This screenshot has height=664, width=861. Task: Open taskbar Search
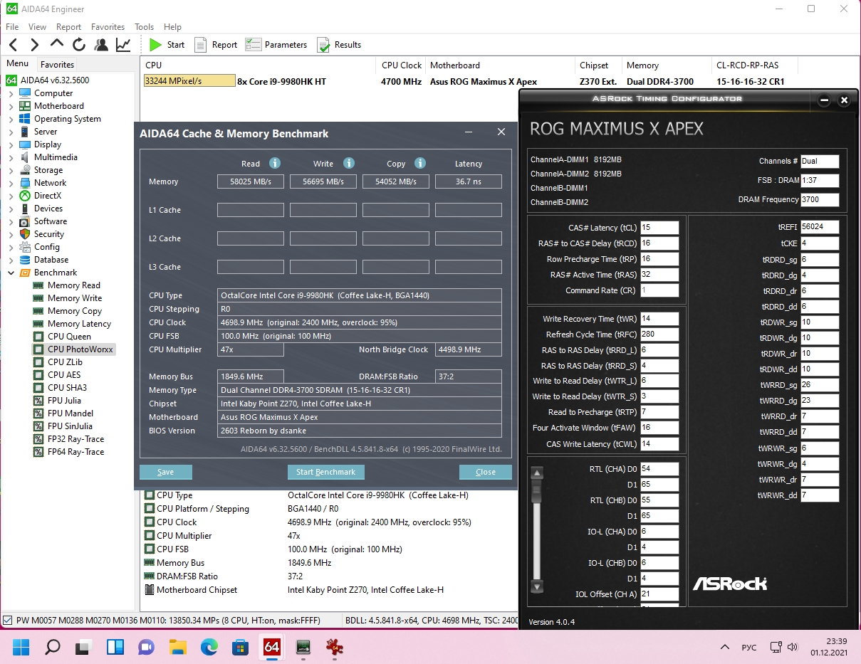(x=52, y=647)
